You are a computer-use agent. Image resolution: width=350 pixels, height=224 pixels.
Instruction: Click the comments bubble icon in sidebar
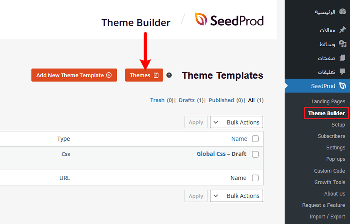pos(342,72)
